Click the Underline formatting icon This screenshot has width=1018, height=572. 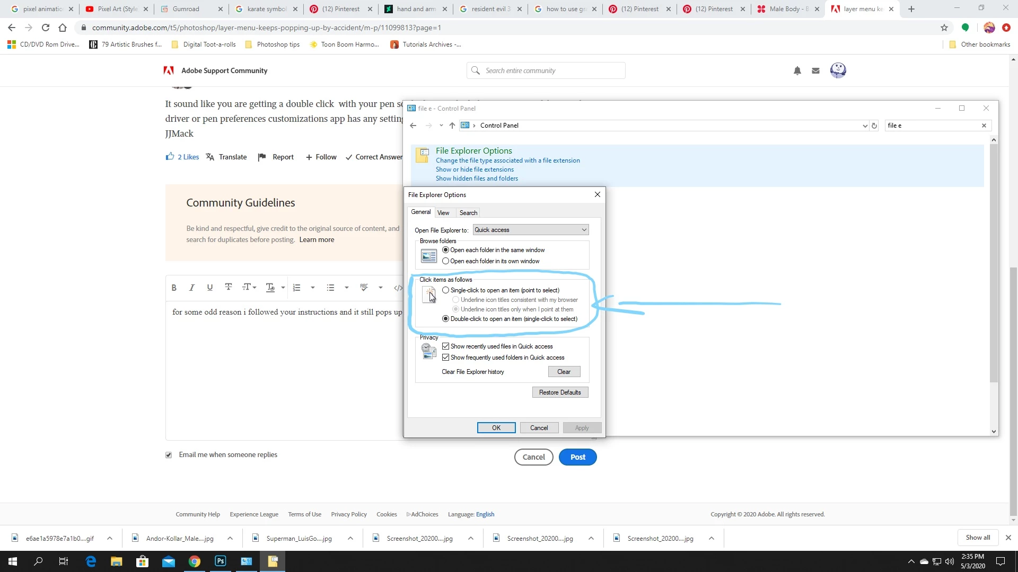click(210, 288)
